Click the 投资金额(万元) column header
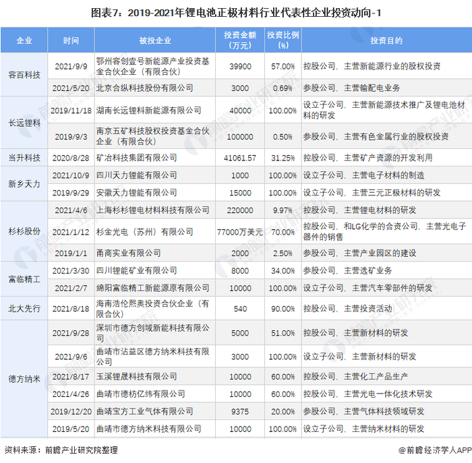 coord(240,40)
